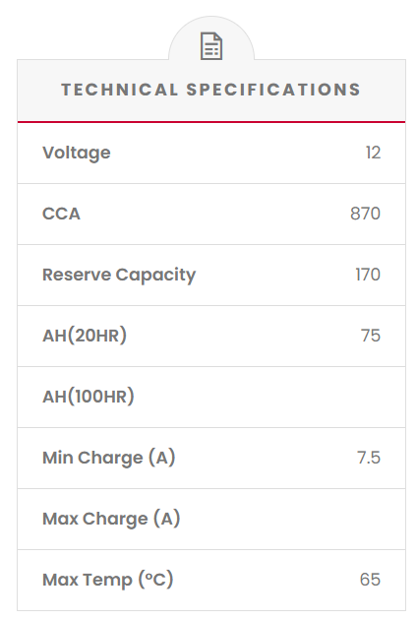The image size is (417, 620).
Task: Click the CCA value 870
Action: point(365,214)
